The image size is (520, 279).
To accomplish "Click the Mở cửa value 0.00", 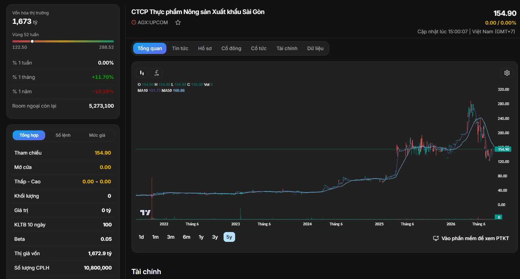I will point(105,167).
